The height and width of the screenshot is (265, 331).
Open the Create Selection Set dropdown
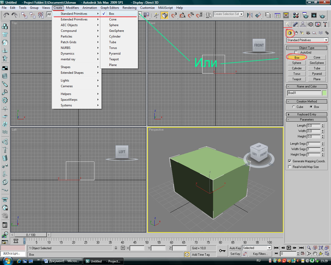coord(241,14)
